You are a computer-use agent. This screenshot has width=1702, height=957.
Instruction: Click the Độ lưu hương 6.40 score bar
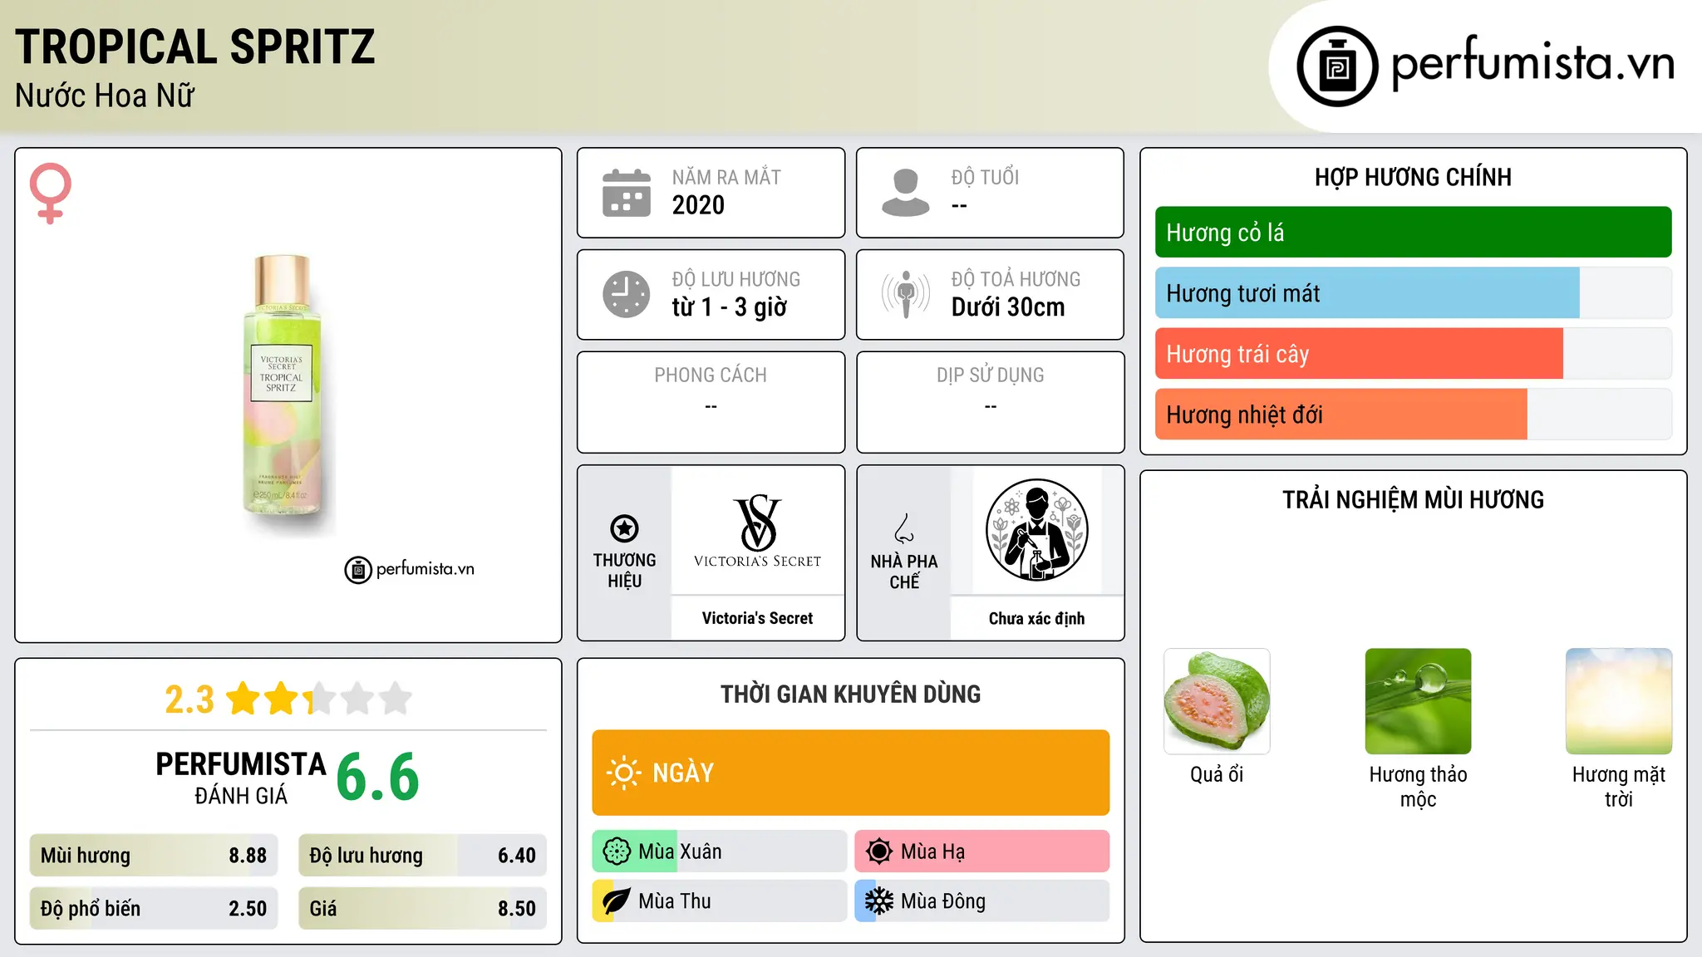coord(423,856)
